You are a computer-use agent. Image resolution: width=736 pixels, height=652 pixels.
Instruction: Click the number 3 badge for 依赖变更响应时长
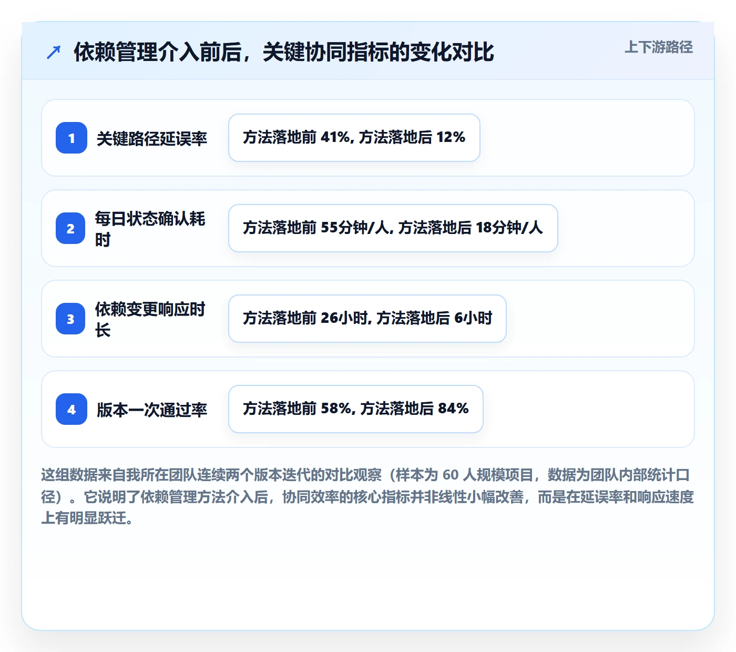click(x=70, y=319)
